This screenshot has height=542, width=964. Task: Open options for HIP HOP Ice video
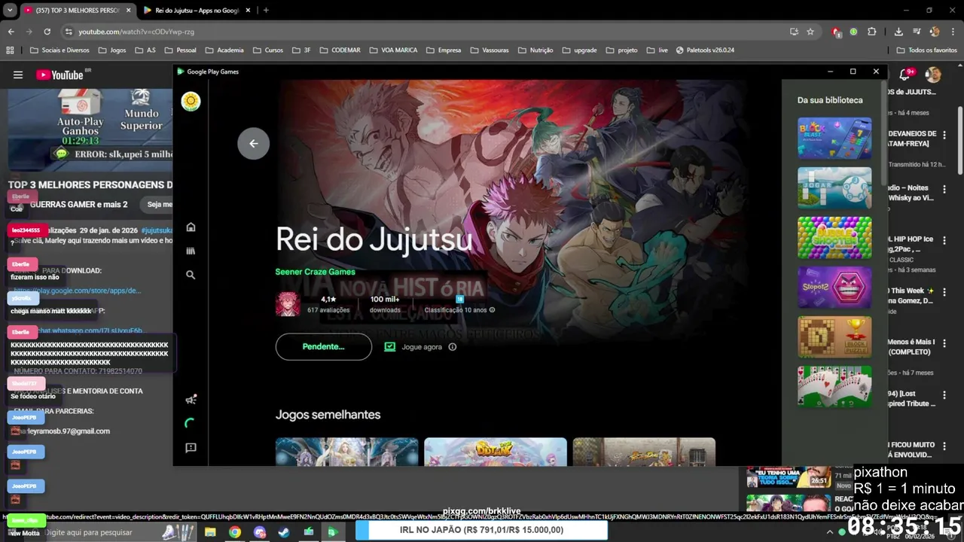coord(944,240)
